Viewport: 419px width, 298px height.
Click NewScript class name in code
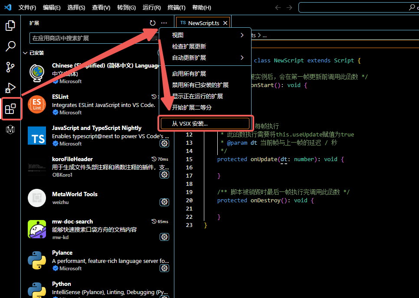click(289, 61)
